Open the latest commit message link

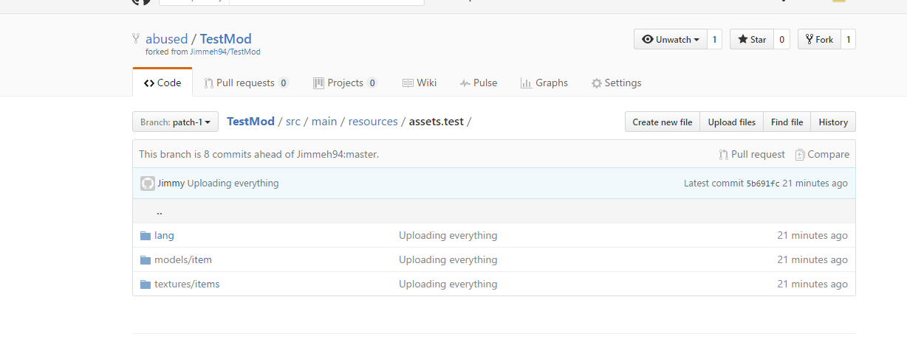(233, 183)
